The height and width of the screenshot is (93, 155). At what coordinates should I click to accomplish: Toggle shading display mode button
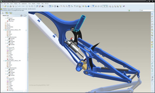pos(104,6)
